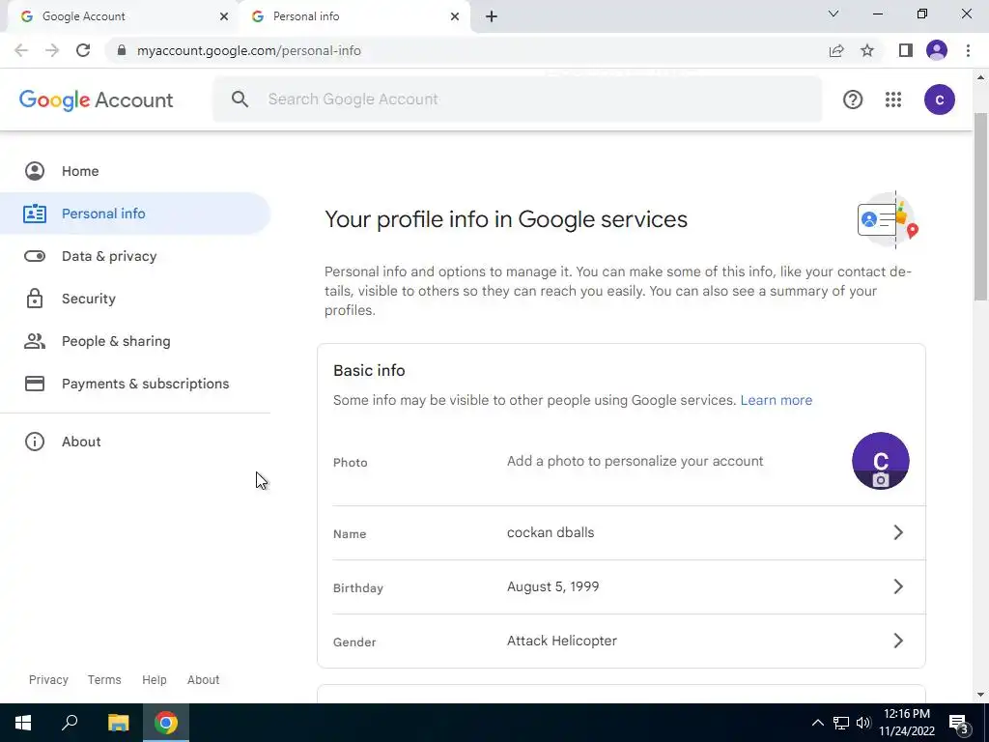Open the Windows Start menu
Screen dimensions: 989x742
(x=23, y=723)
